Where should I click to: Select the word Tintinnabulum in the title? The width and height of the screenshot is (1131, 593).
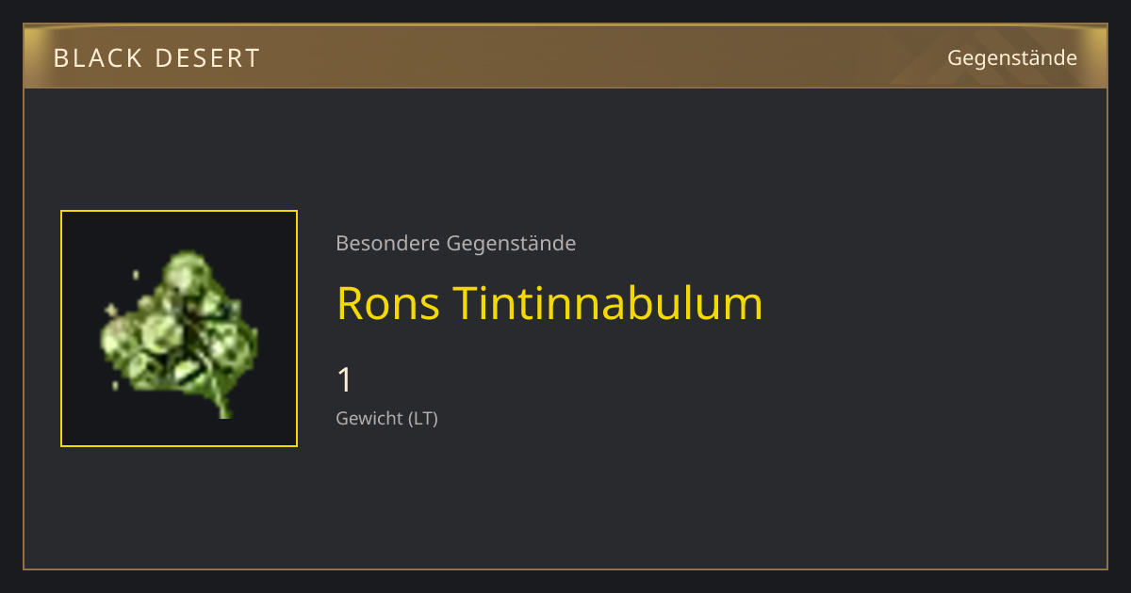tap(608, 303)
